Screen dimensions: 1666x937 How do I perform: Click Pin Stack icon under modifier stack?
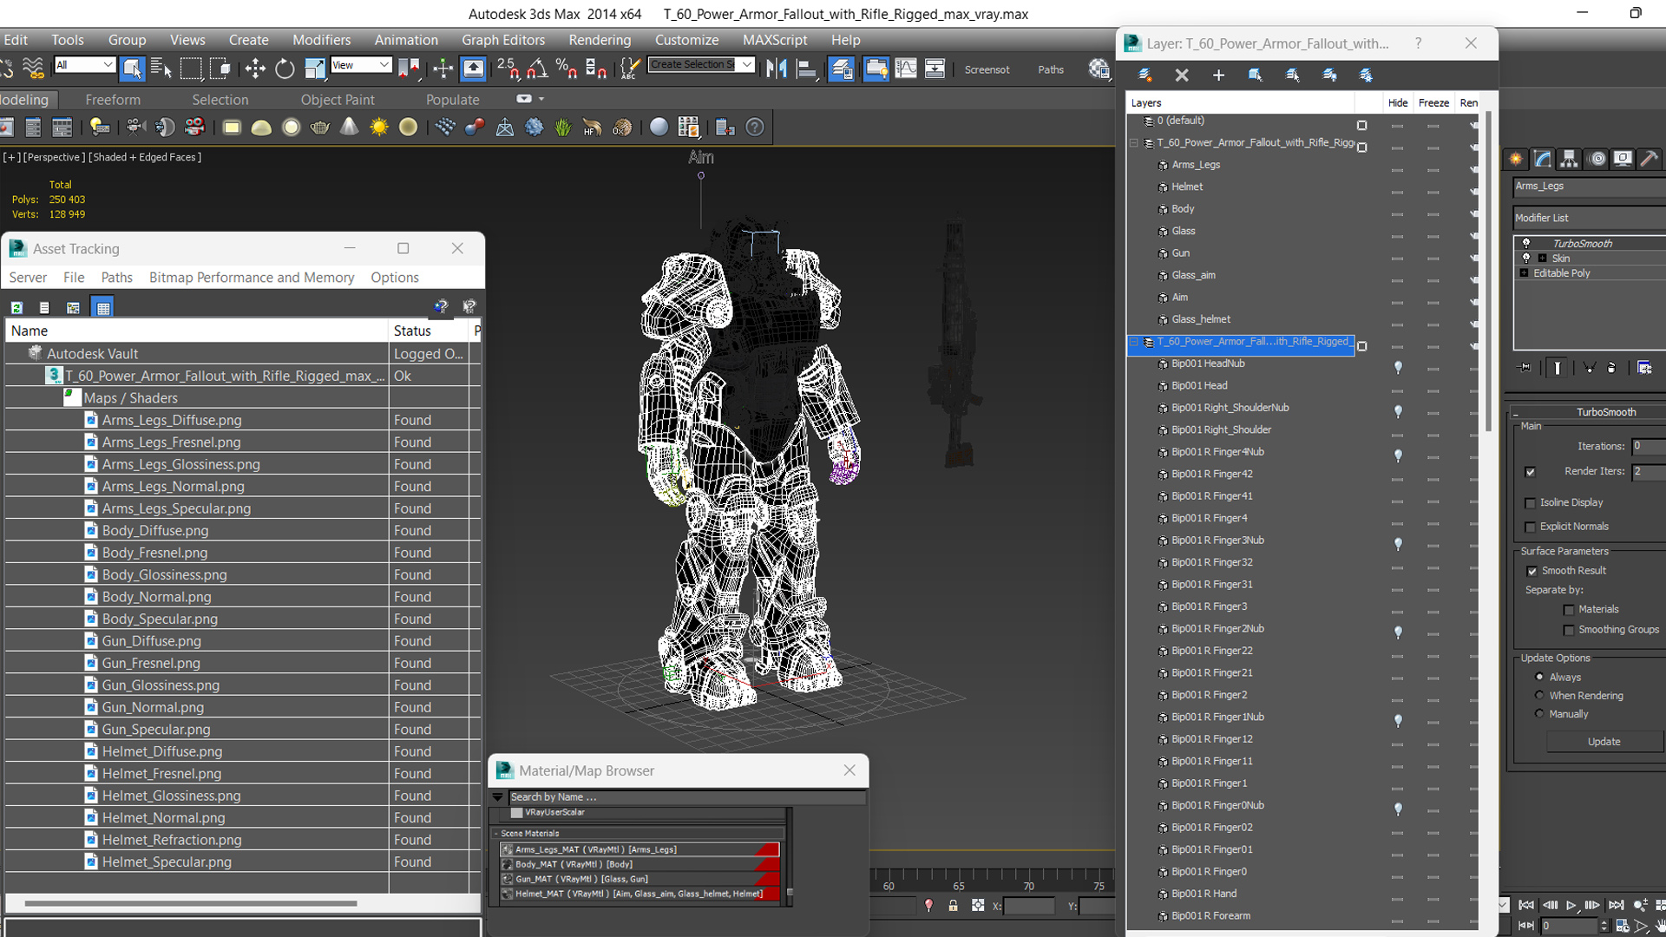click(1525, 368)
